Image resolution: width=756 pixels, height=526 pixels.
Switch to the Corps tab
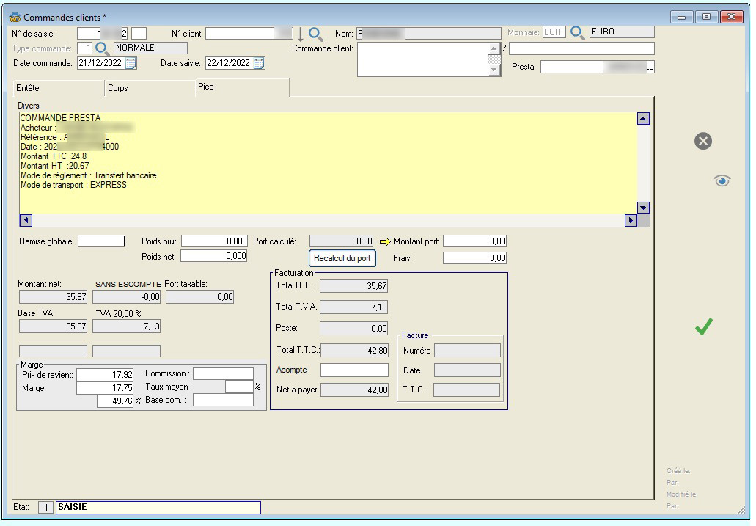pos(118,88)
